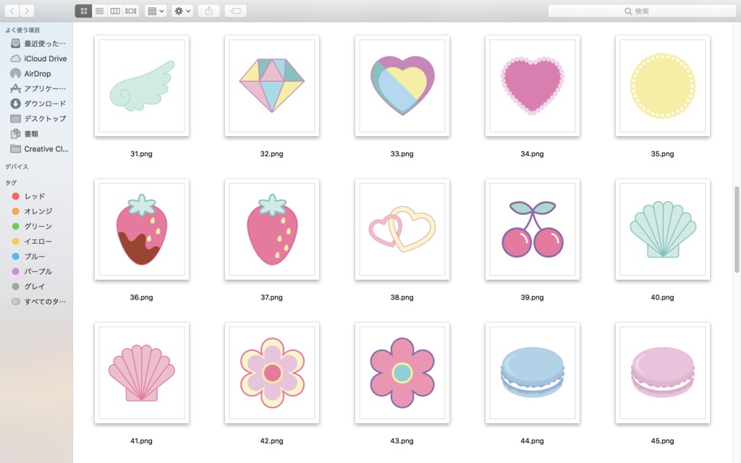The image size is (741, 463).
Task: Open ダウンロード folder in the sidebar
Action: click(38, 103)
